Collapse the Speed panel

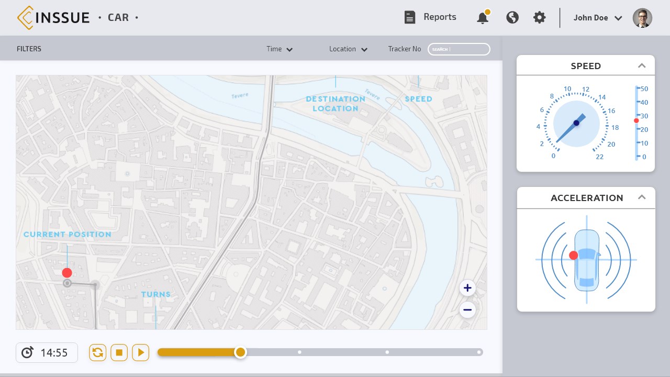[x=642, y=65]
